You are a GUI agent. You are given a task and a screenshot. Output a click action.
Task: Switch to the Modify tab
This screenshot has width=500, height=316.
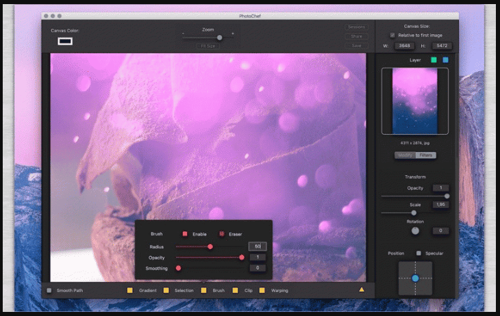pos(405,155)
